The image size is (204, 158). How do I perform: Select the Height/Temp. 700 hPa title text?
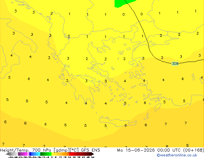click(x=26, y=150)
